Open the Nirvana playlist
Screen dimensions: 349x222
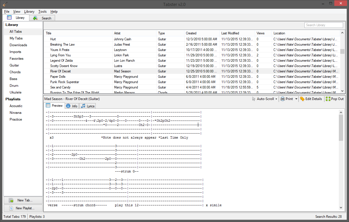click(23, 113)
